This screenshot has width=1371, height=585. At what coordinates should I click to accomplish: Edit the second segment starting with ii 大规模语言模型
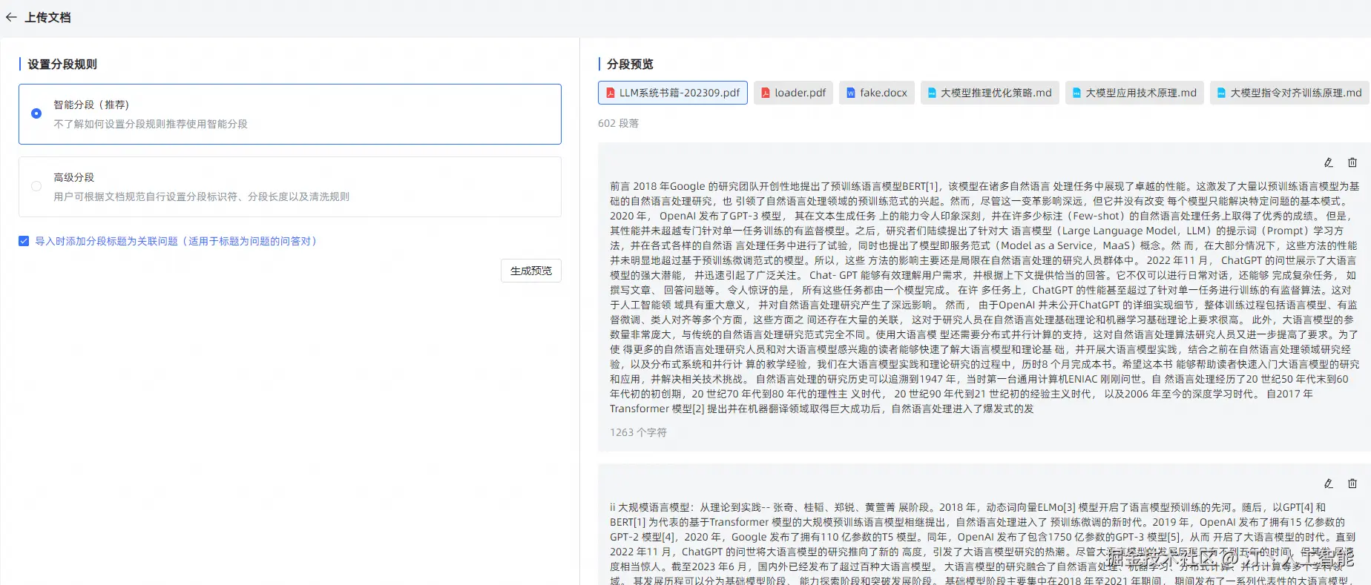point(1329,483)
